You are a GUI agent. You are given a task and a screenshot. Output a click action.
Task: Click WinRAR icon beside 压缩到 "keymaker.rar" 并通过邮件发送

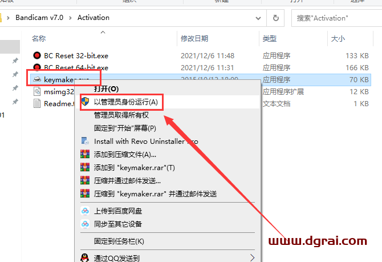[x=85, y=194]
